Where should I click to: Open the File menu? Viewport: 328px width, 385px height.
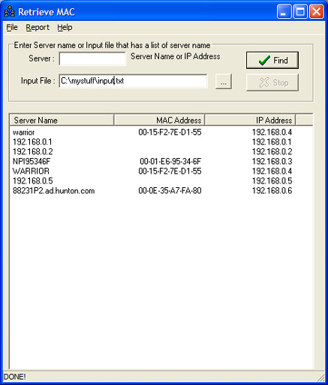pos(12,27)
